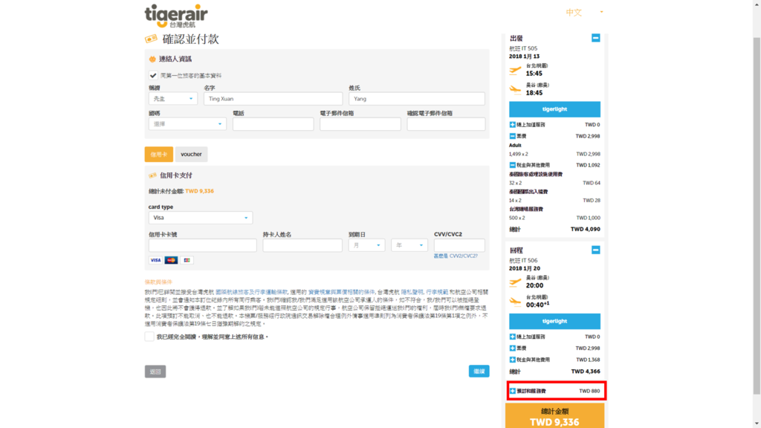Open the 稱謂 title dropdown showing 先生
The image size is (761, 428).
pyautogui.click(x=172, y=99)
